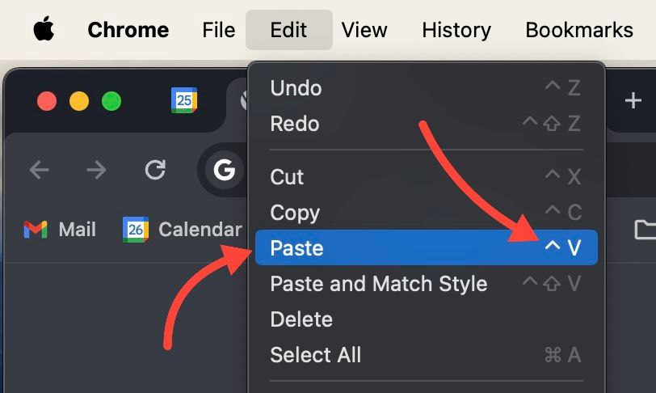The height and width of the screenshot is (393, 656).
Task: Choose Redo in the Edit menu
Action: pos(427,124)
